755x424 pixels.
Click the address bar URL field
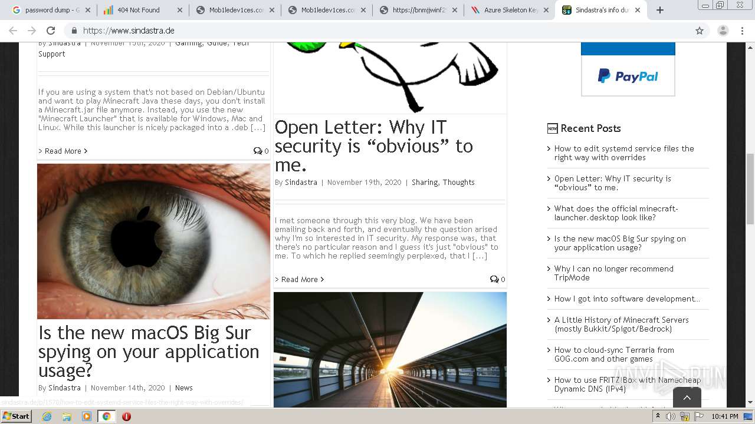tap(377, 31)
